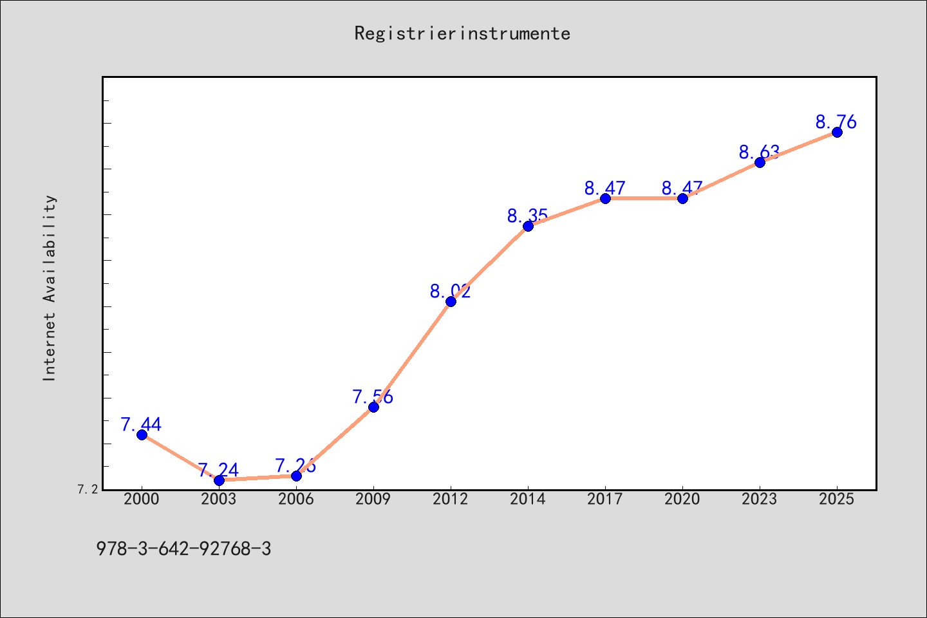Click the x-axis label 2017
This screenshot has height=618, width=927.
[605, 499]
